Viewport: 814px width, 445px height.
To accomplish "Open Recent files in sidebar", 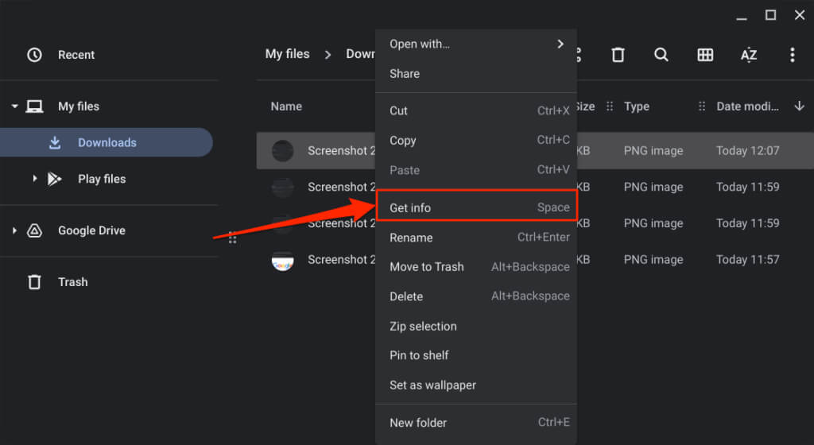I will (x=76, y=55).
